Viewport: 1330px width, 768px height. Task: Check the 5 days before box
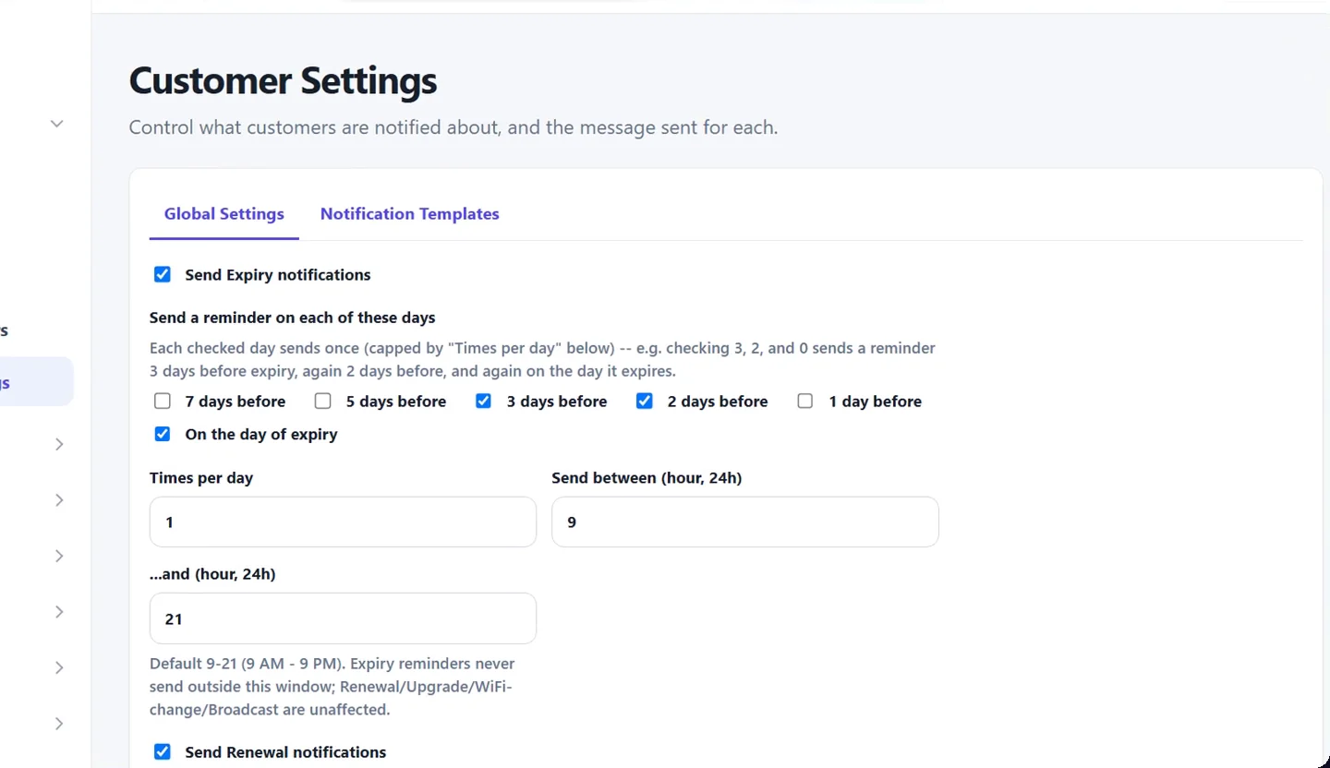(x=323, y=401)
